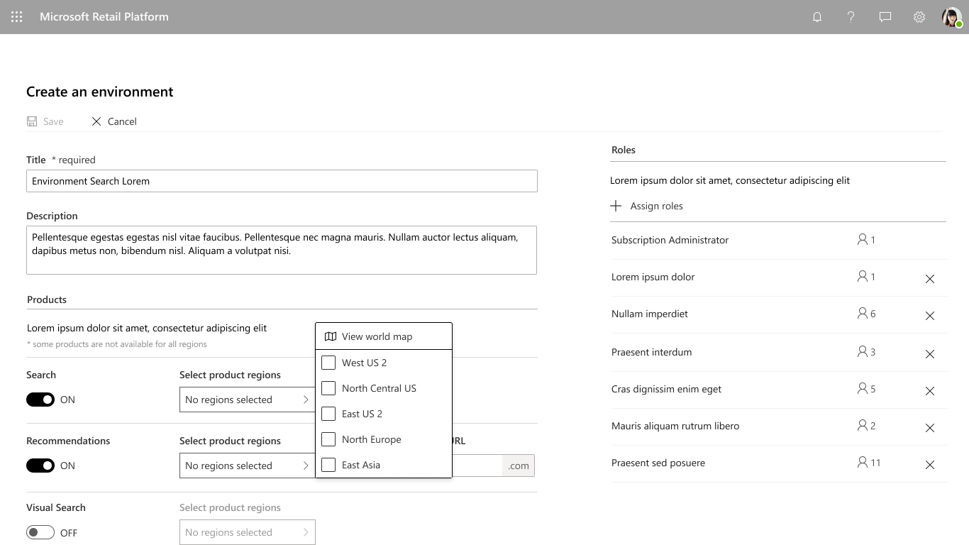Toggle the Search product switch off
The width and height of the screenshot is (969, 545).
click(x=40, y=400)
